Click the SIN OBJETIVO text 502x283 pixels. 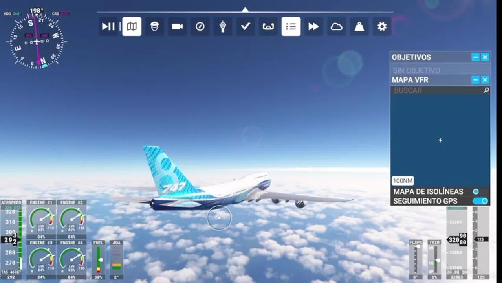click(416, 70)
